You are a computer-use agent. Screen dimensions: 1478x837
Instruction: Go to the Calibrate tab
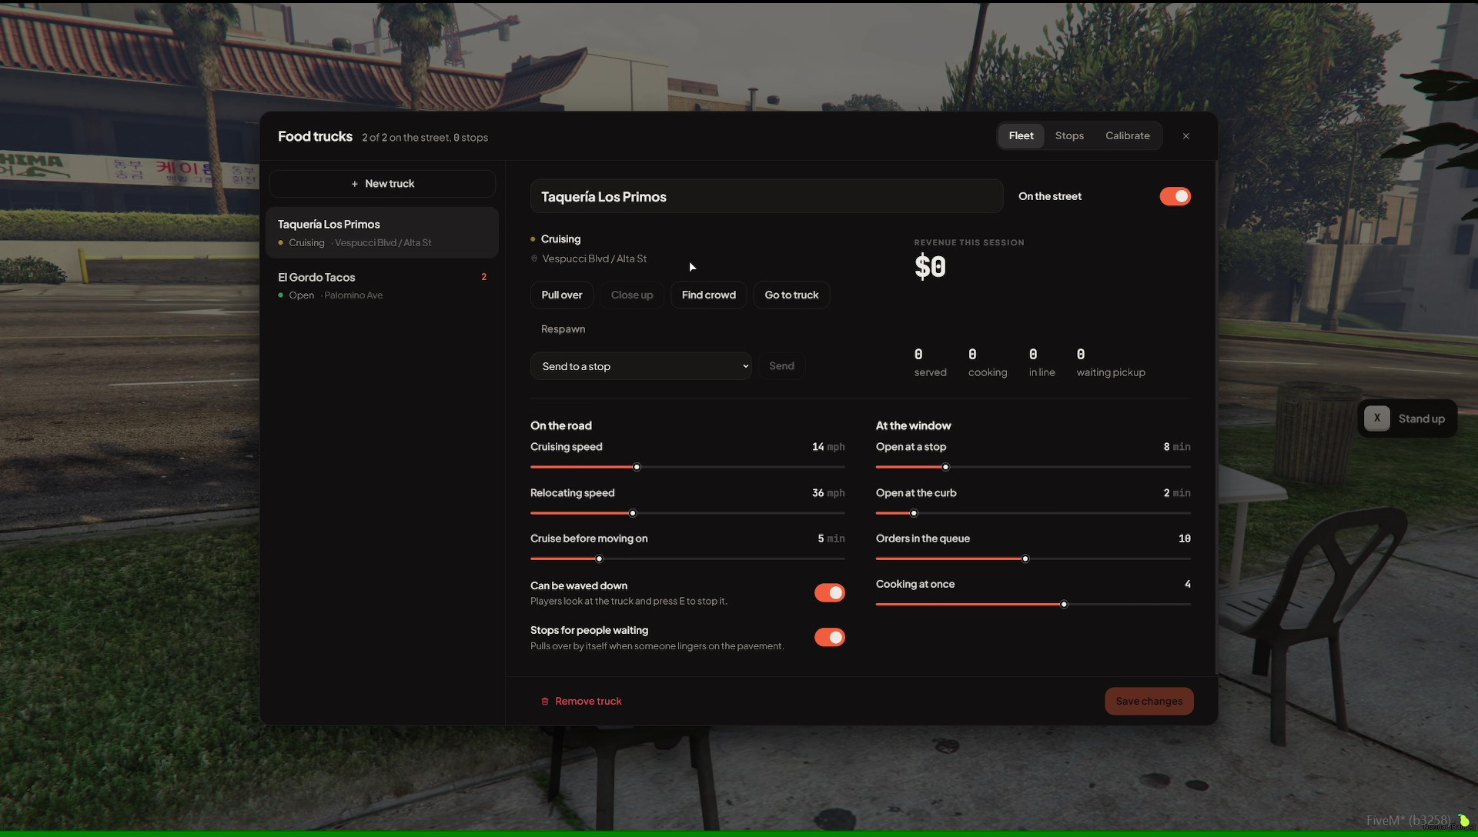coord(1128,136)
